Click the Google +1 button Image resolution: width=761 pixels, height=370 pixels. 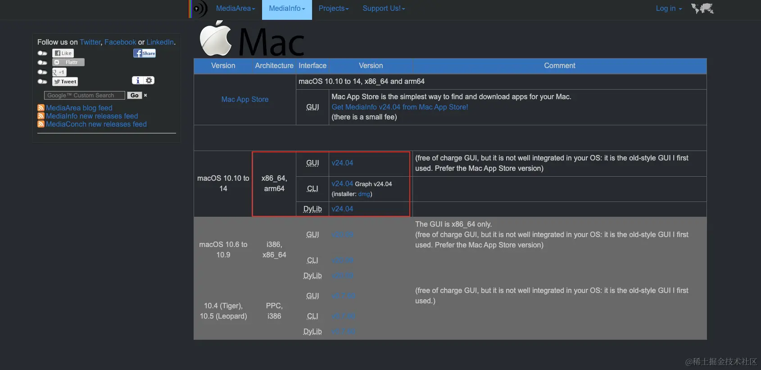click(59, 72)
